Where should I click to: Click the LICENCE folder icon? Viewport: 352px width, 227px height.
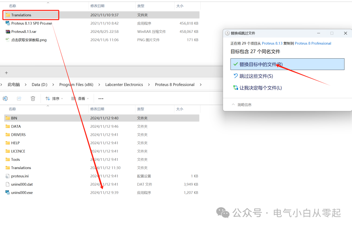7,151
